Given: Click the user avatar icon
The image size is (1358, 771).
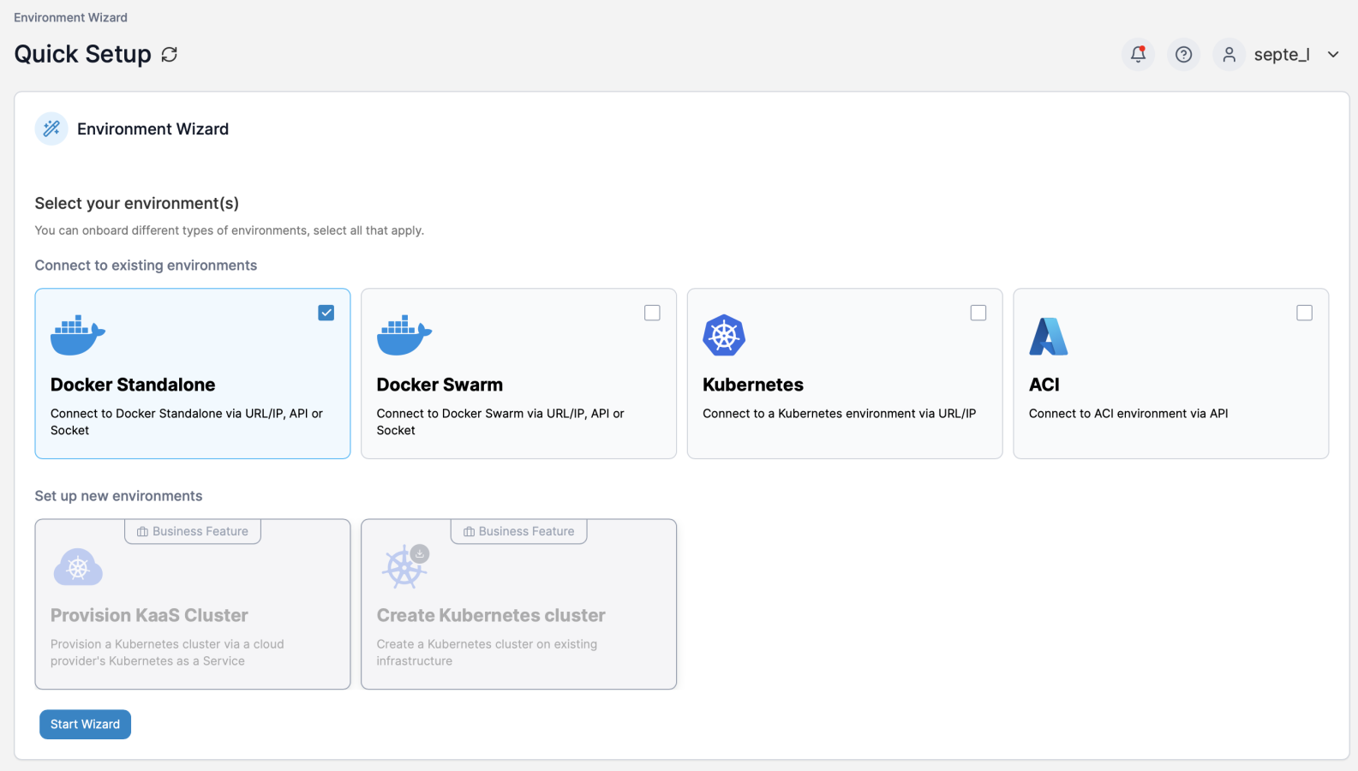Looking at the screenshot, I should (x=1229, y=55).
